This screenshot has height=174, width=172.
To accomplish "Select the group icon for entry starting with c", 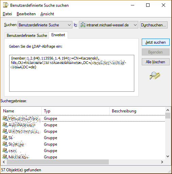I will click(x=5, y=150).
